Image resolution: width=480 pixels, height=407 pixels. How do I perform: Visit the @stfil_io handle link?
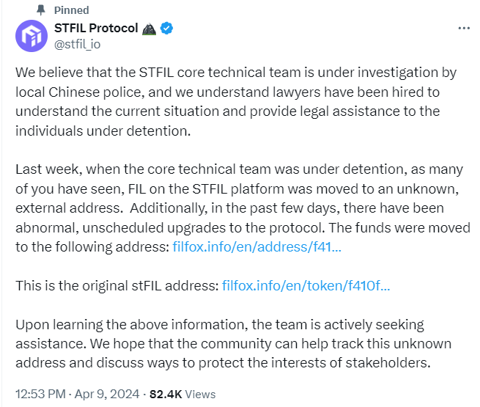(x=77, y=45)
